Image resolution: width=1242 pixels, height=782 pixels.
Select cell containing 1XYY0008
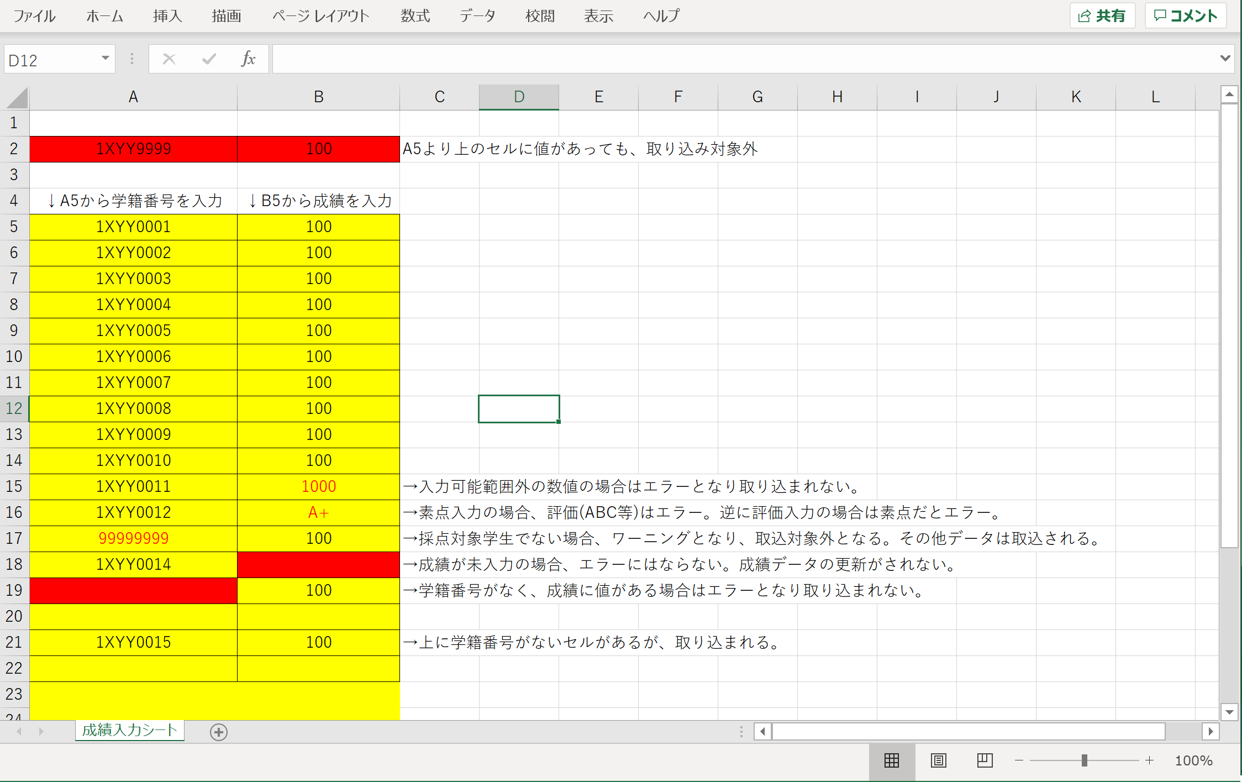(x=133, y=409)
